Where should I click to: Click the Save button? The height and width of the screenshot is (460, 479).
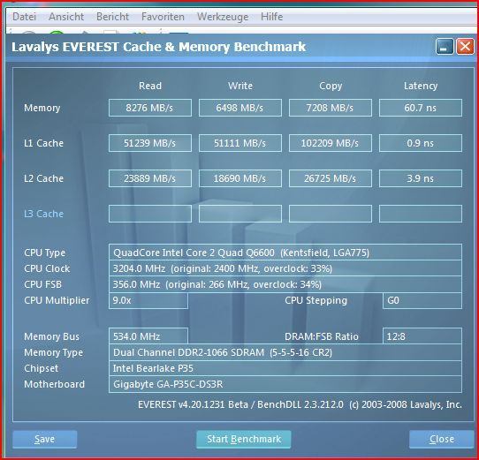tap(44, 439)
